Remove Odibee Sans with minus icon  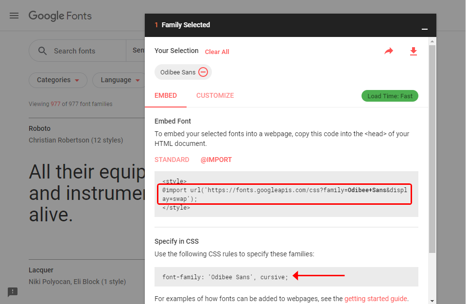[203, 72]
